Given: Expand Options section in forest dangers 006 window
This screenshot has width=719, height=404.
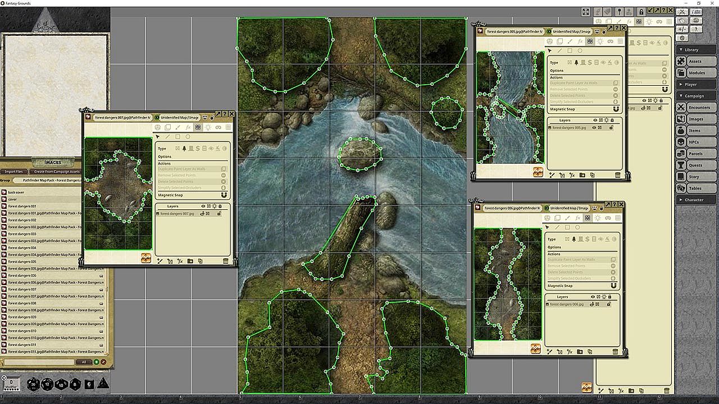Looking at the screenshot, I should [x=554, y=247].
